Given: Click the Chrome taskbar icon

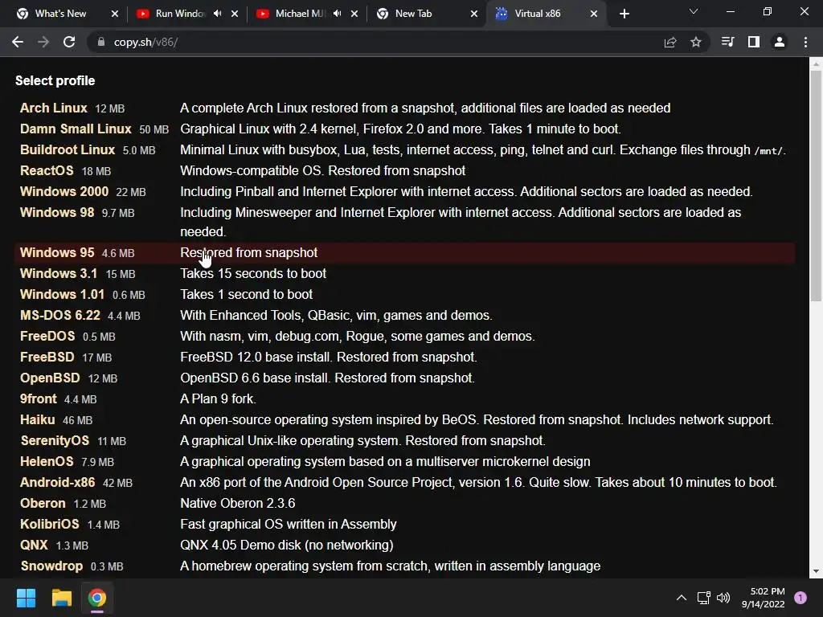Looking at the screenshot, I should click(x=97, y=598).
